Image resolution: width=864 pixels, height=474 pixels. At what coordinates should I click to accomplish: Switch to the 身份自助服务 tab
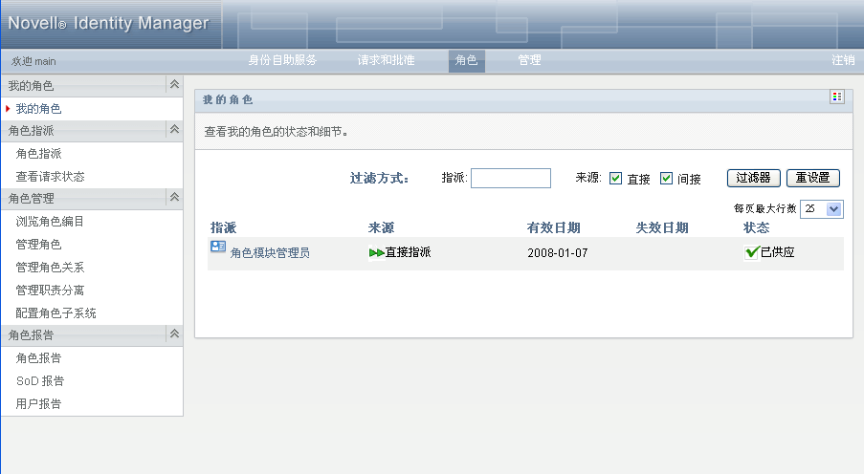coord(282,60)
